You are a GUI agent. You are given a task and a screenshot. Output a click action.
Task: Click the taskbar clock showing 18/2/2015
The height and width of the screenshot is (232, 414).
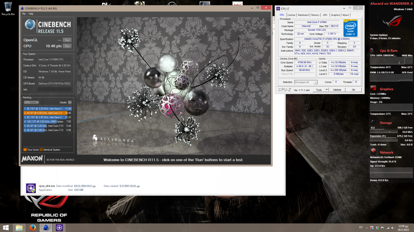[x=403, y=228]
